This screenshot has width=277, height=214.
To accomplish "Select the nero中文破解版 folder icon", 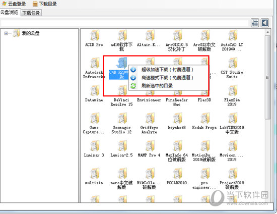I will (x=122, y=173).
